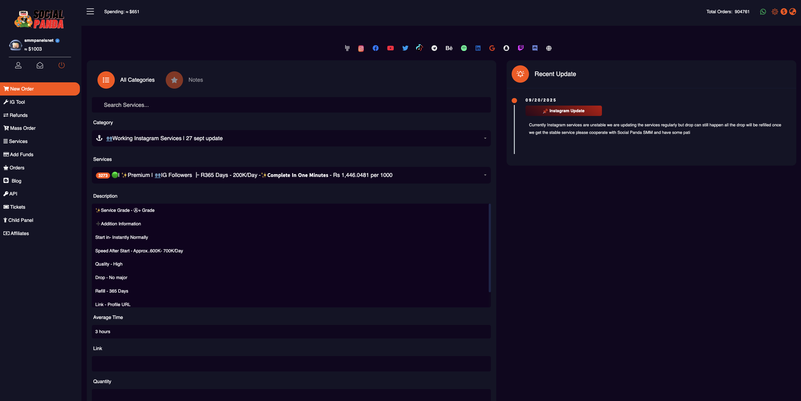Select the Twitch platform icon
801x401 pixels.
520,48
